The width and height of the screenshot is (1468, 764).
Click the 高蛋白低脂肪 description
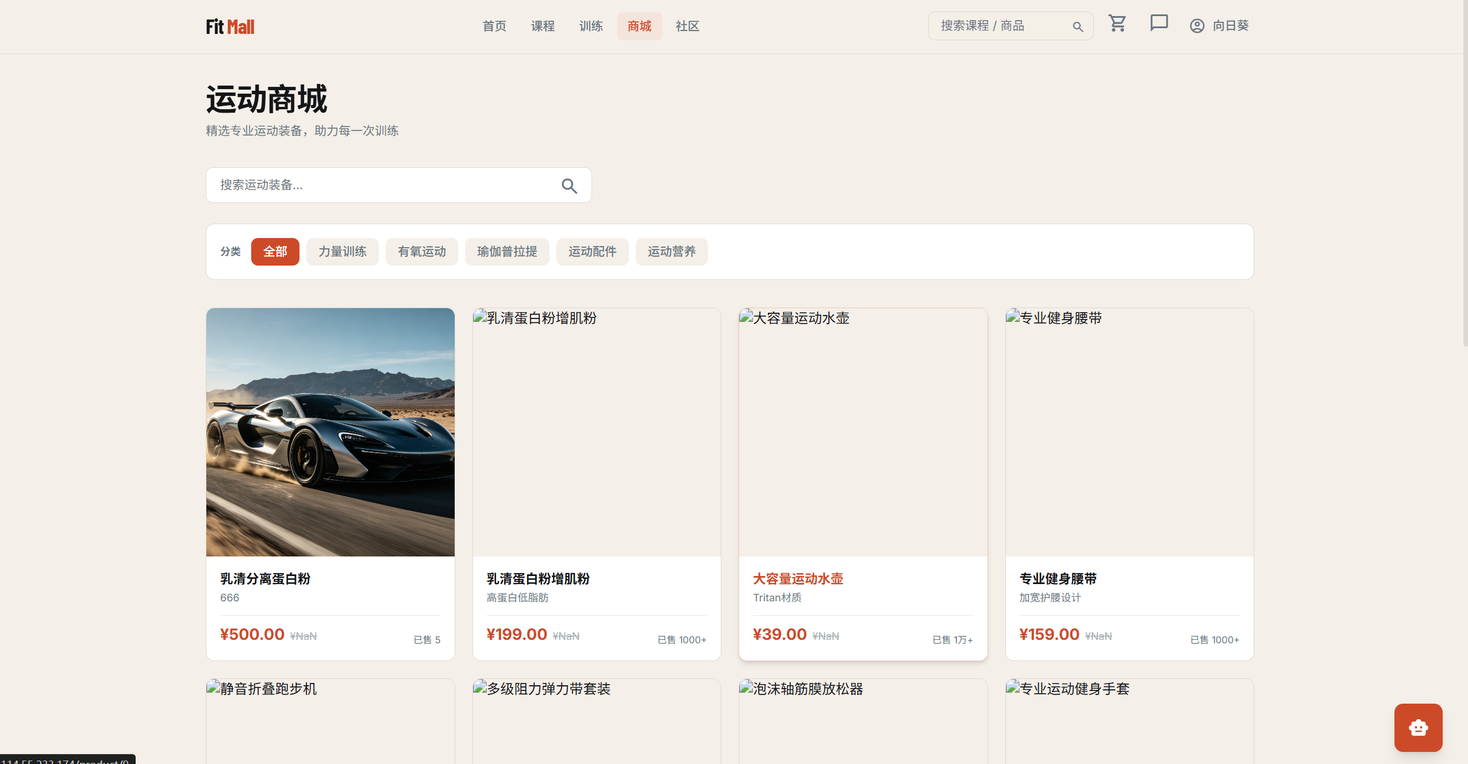coord(517,598)
